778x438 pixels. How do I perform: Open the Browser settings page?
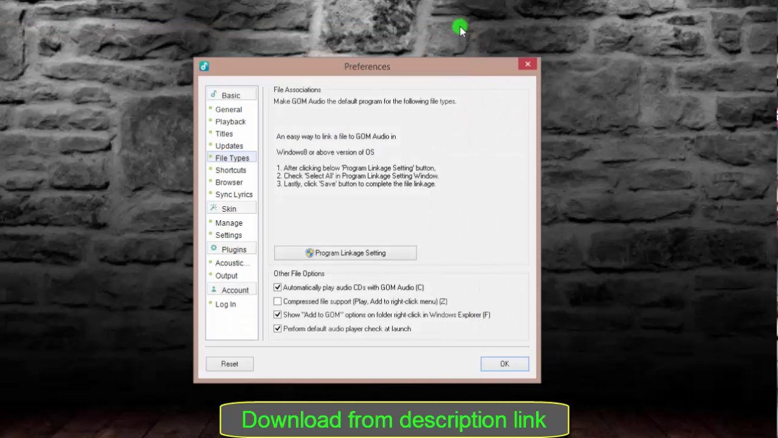[x=229, y=182]
